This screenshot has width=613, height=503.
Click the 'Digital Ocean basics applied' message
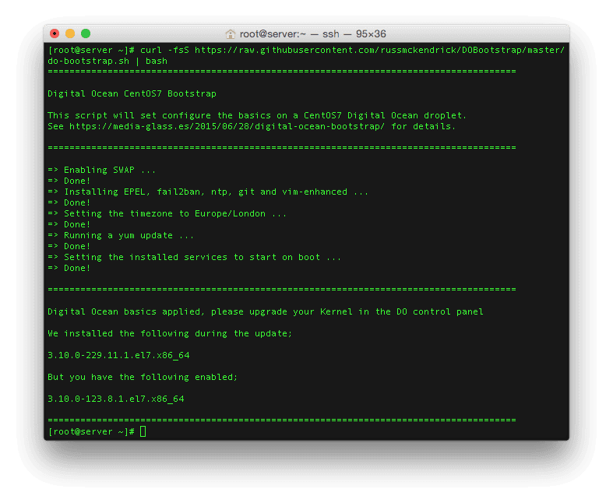click(265, 311)
